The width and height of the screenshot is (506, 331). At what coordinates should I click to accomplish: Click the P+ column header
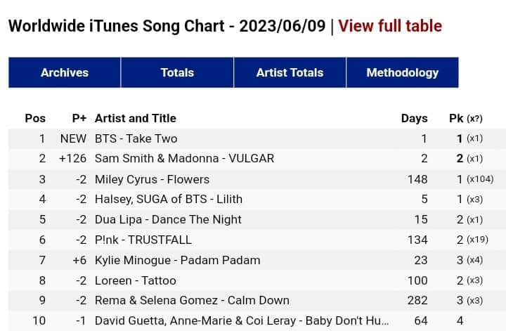[79, 118]
